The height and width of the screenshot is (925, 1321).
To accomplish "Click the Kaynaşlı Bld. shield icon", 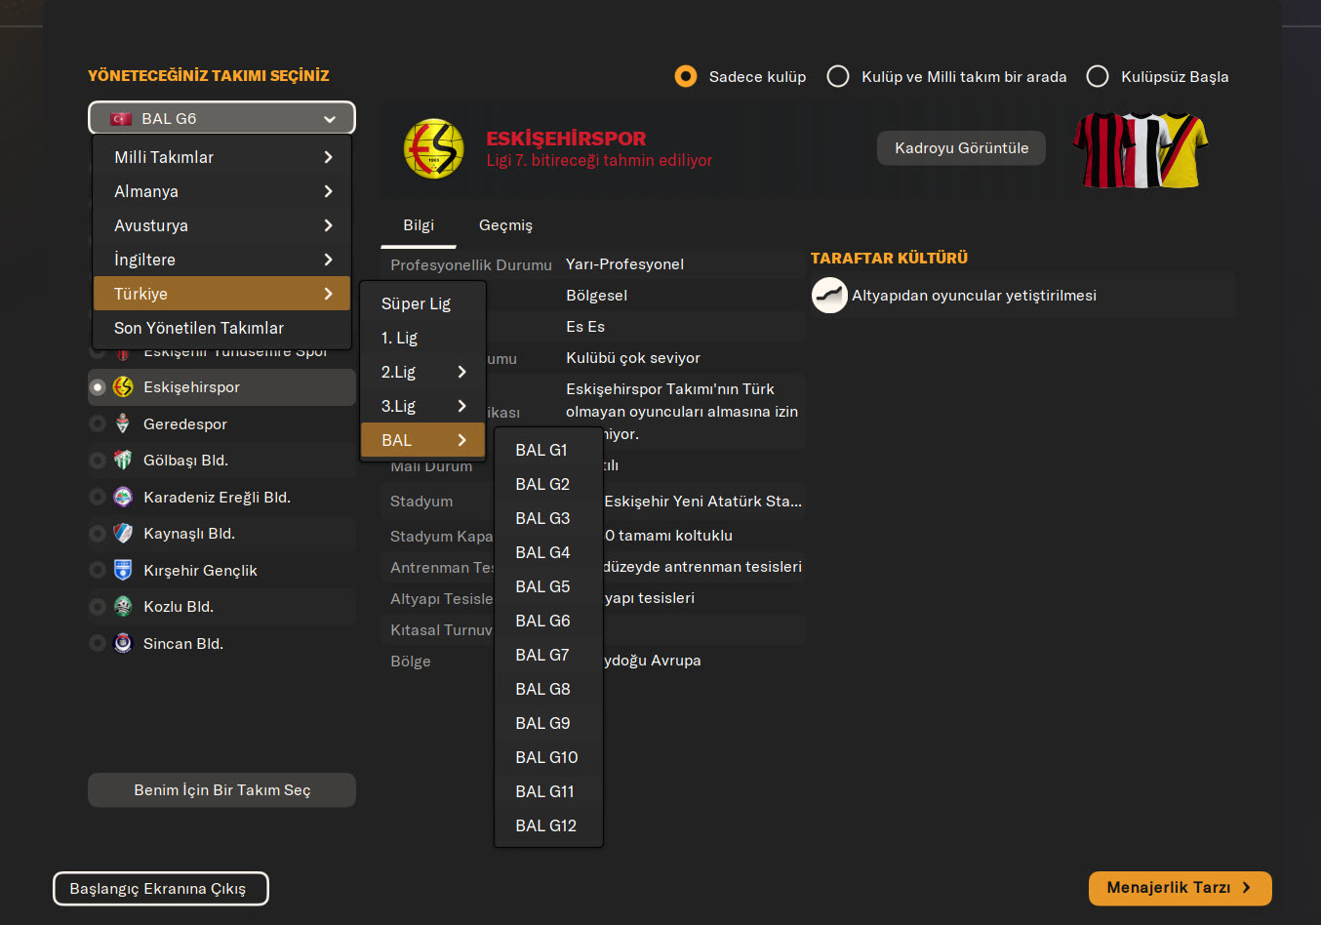I will point(123,534).
